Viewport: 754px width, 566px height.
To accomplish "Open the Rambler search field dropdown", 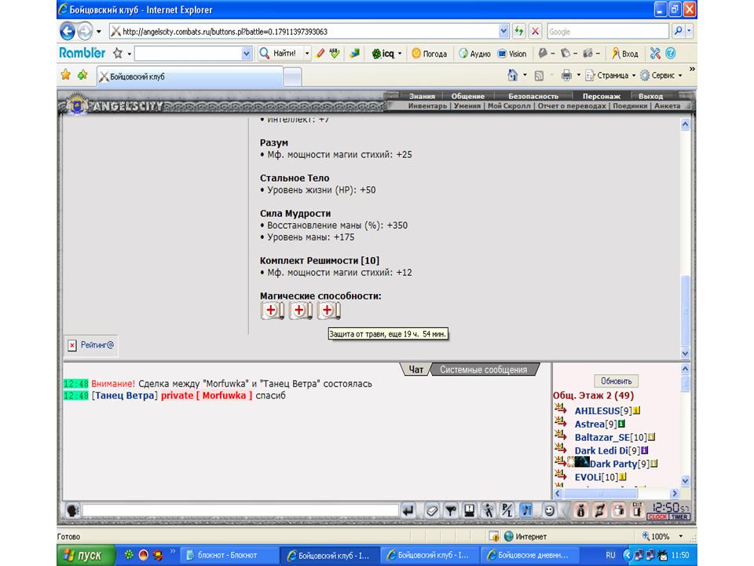I will (247, 53).
